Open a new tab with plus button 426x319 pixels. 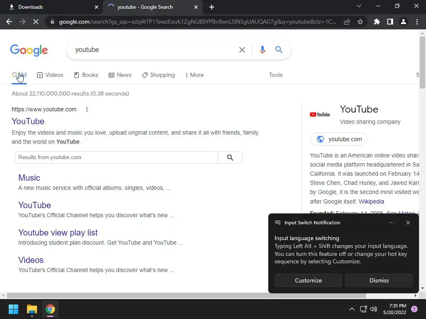tap(212, 7)
